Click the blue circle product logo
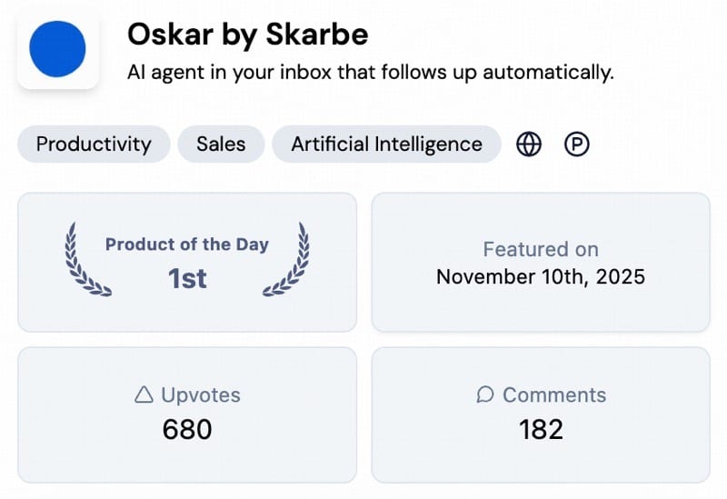The image size is (727, 499). 57,49
